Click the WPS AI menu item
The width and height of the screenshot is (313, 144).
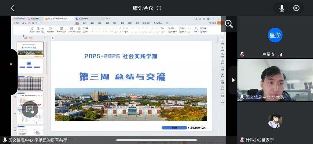click(x=158, y=23)
